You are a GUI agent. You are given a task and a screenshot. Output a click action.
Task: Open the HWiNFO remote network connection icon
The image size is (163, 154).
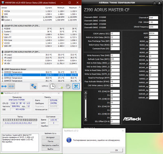point(33,86)
